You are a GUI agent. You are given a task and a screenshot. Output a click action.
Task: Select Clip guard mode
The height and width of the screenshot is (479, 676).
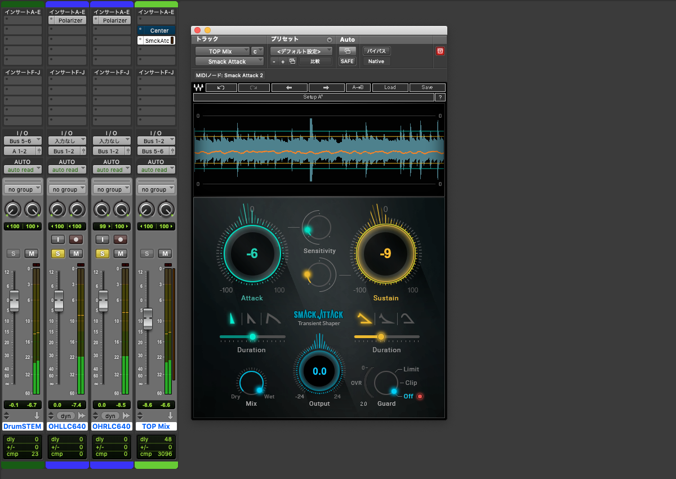411,383
